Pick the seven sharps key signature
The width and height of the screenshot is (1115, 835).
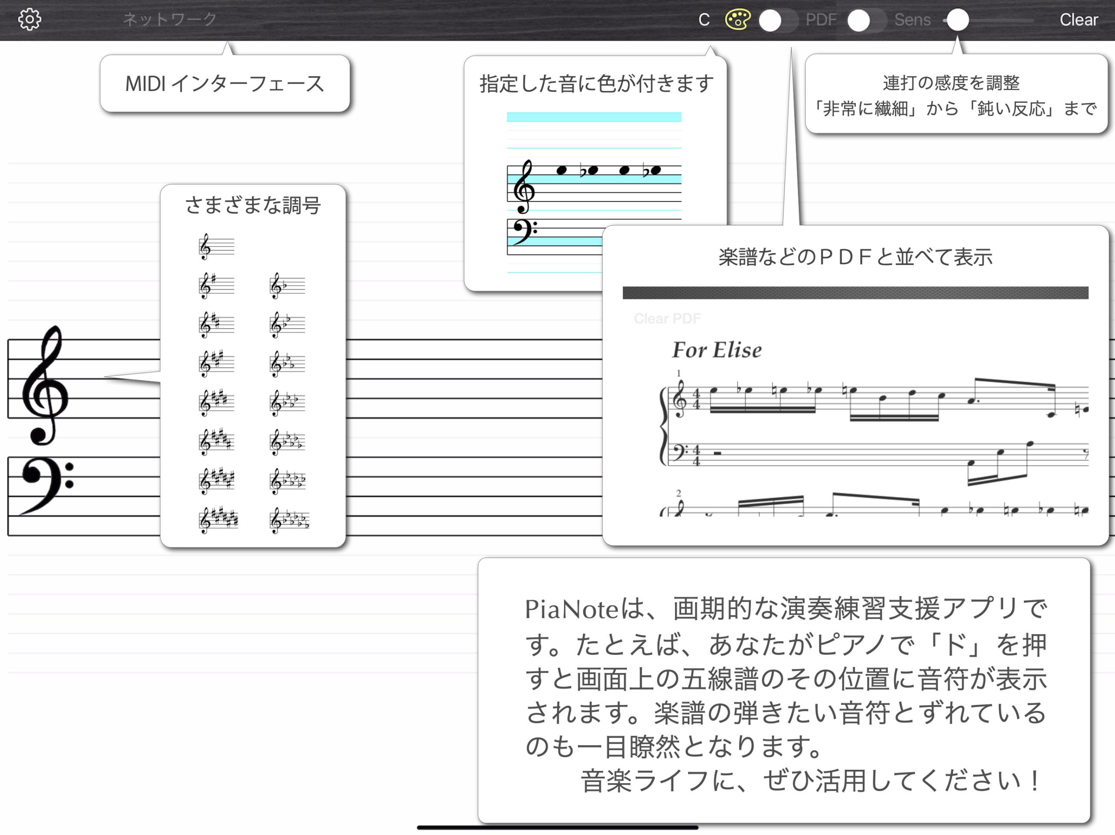coord(218,520)
